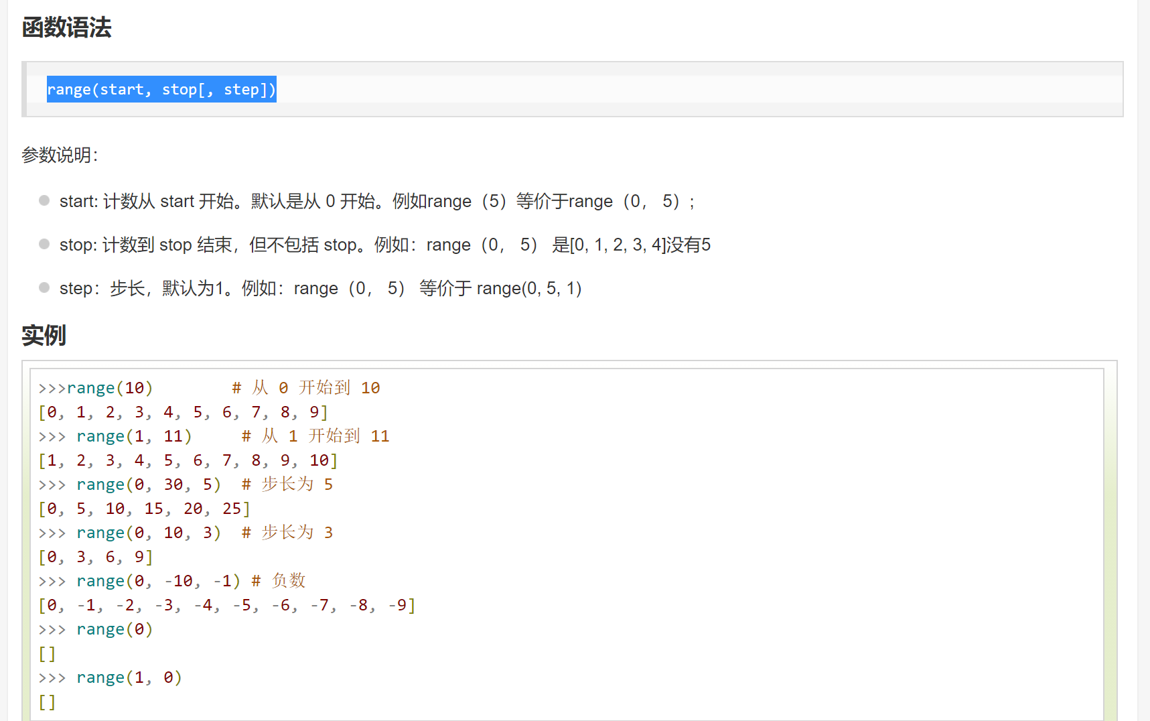Viewport: 1150px width, 721px height.
Task: Click the output [0, 1, 2, 3, 4, 5, 6, 7, 8, 9]
Action: click(184, 412)
